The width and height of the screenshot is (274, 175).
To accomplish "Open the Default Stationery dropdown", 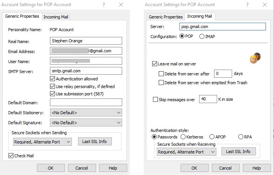I will point(86,113).
